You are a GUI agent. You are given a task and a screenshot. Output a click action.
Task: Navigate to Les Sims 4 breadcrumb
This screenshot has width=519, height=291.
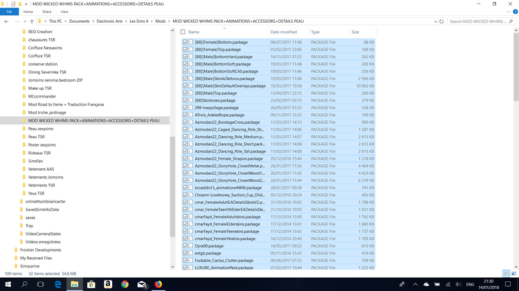(x=139, y=21)
